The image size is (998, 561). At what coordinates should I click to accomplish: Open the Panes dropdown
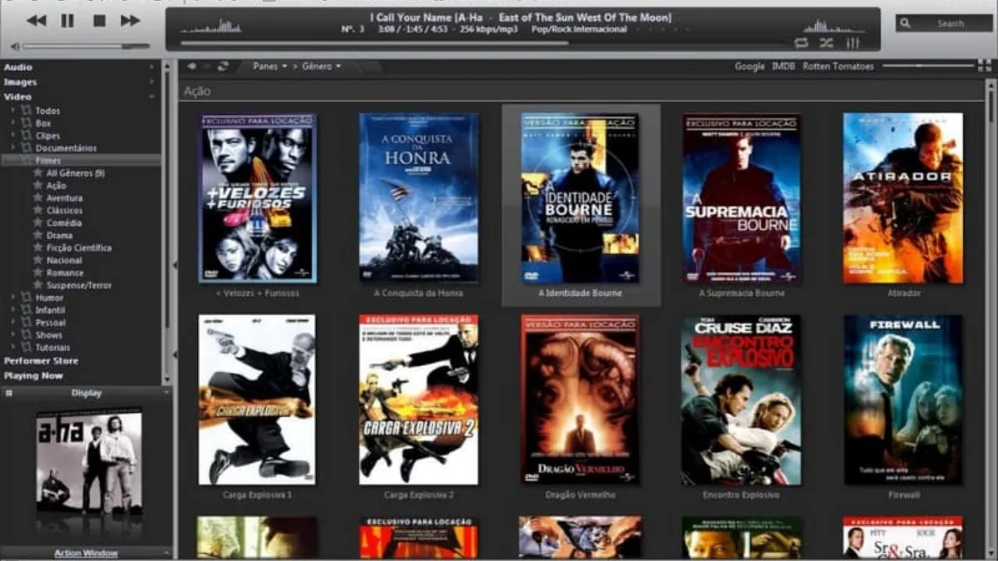[x=270, y=66]
